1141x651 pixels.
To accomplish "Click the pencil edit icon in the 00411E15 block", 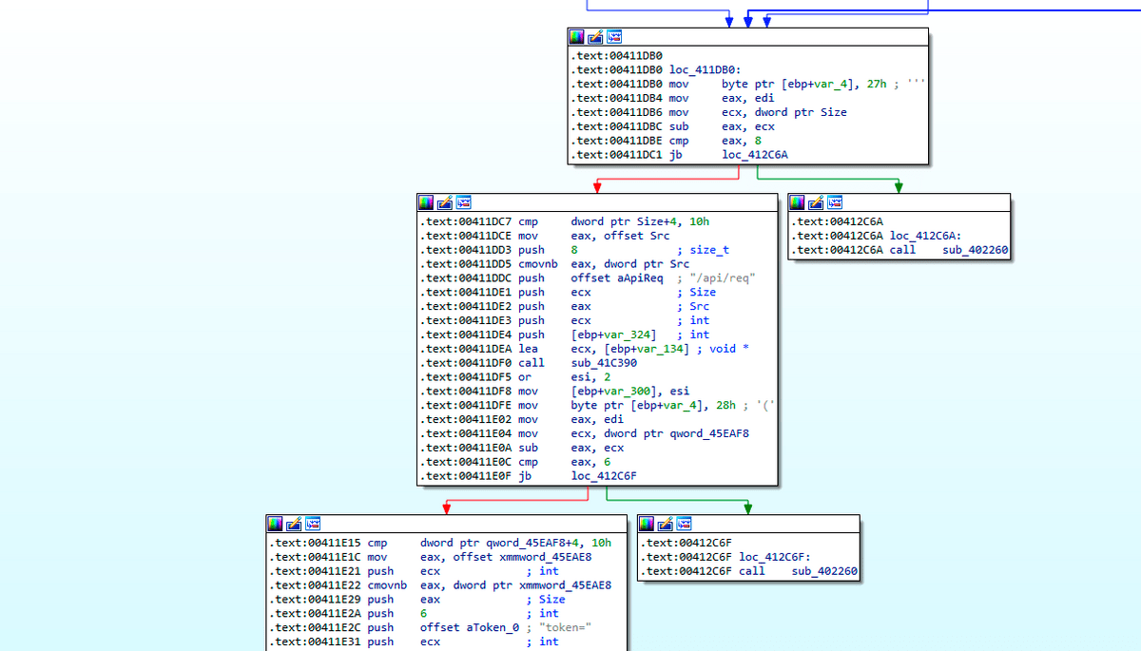I will pyautogui.click(x=295, y=524).
